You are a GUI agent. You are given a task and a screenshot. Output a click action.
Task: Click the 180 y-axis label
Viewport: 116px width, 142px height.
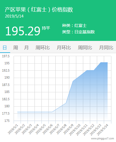tap(7, 106)
